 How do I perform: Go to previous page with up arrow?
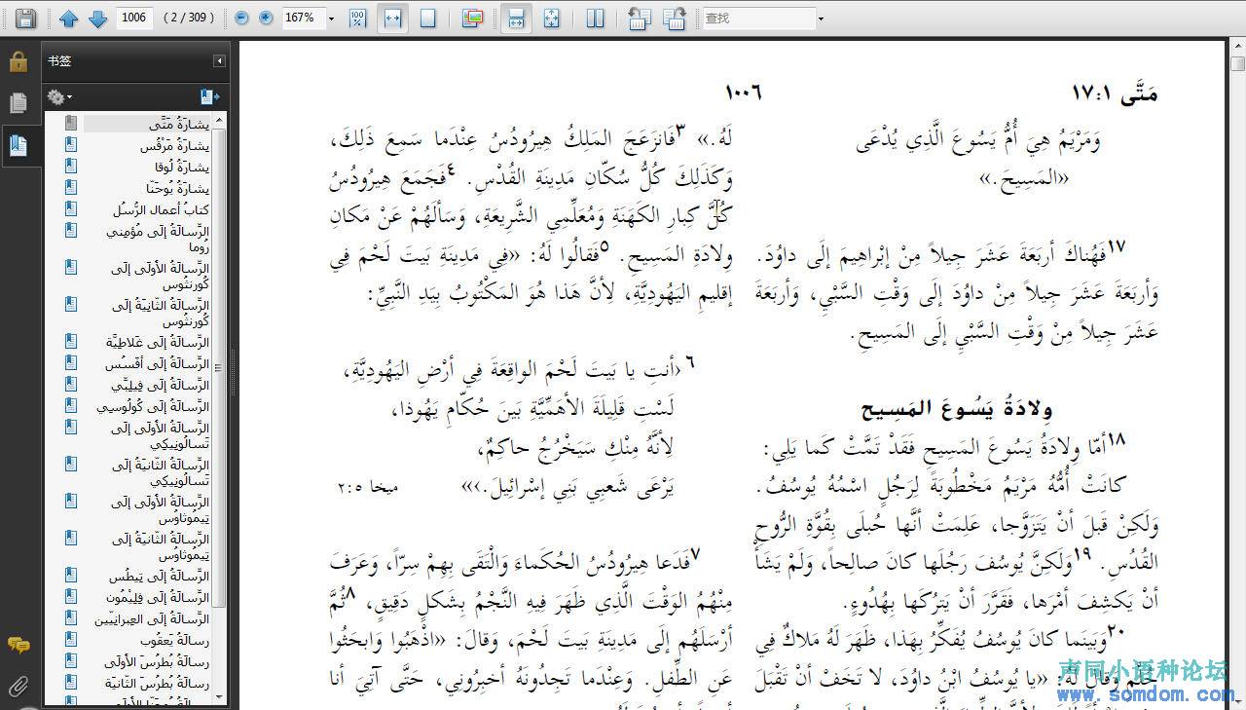tap(68, 18)
